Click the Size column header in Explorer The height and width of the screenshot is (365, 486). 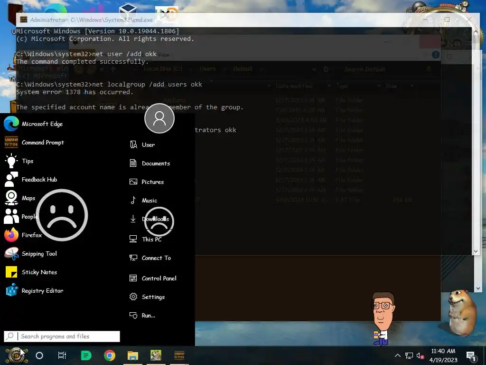click(391, 86)
